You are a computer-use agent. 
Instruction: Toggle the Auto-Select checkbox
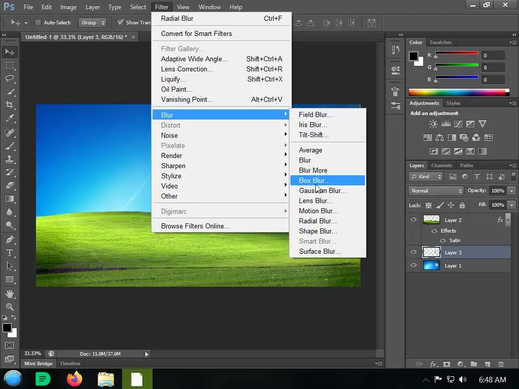[38, 22]
